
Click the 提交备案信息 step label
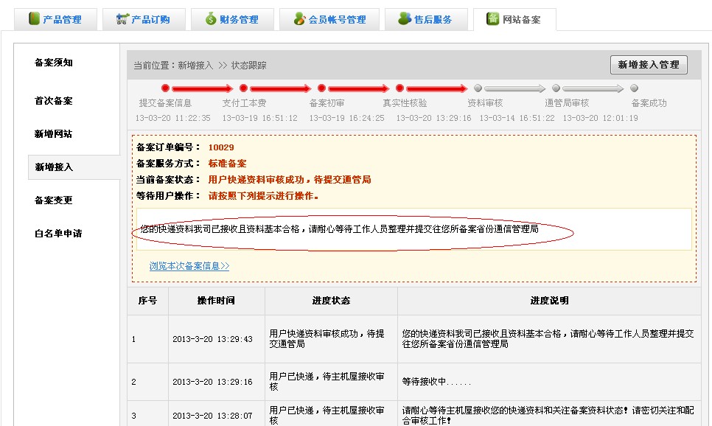tap(165, 103)
